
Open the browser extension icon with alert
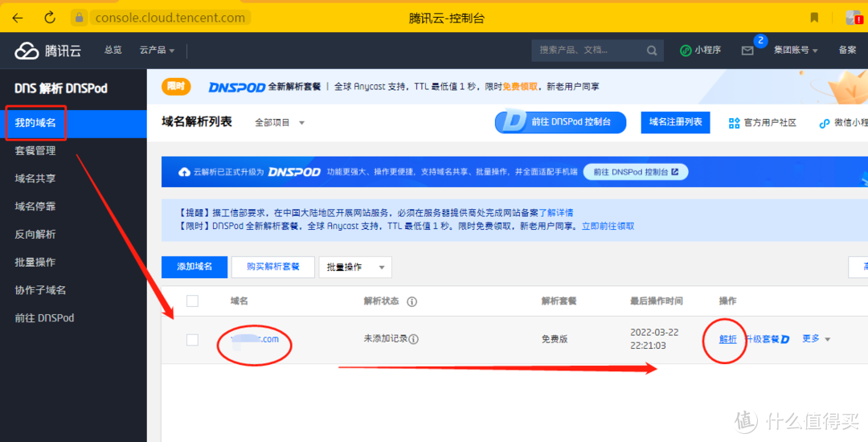[854, 18]
